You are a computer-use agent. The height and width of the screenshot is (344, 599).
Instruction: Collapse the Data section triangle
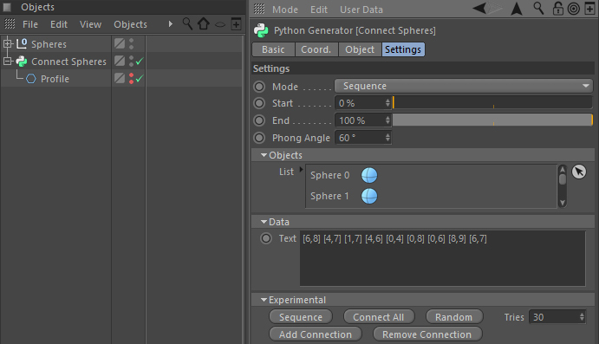(x=264, y=222)
